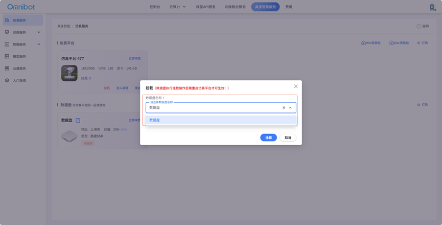This screenshot has height=225, width=442.
Task: Click the 仿真平台-477 robot arm thumbnail
Action: [69, 73]
